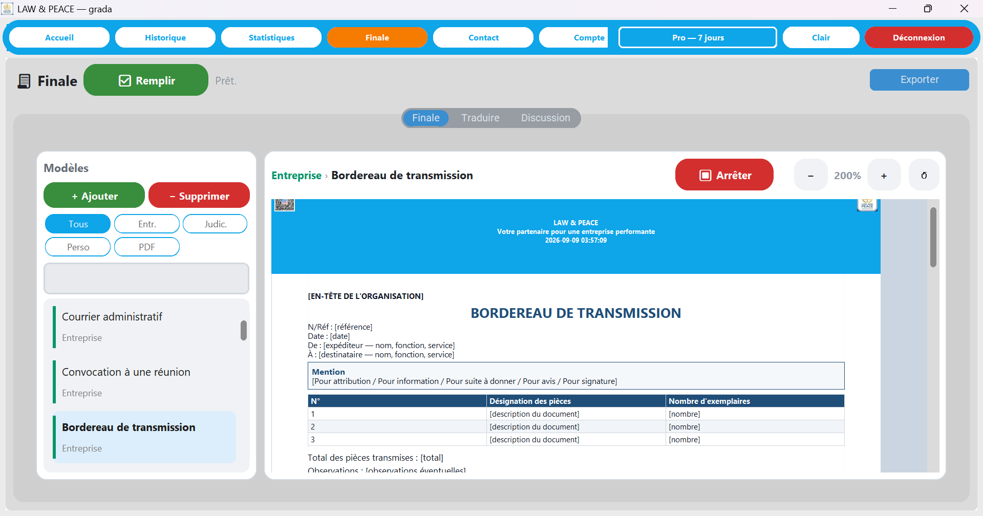
Task: Select the Entr. filter chip
Action: click(147, 224)
